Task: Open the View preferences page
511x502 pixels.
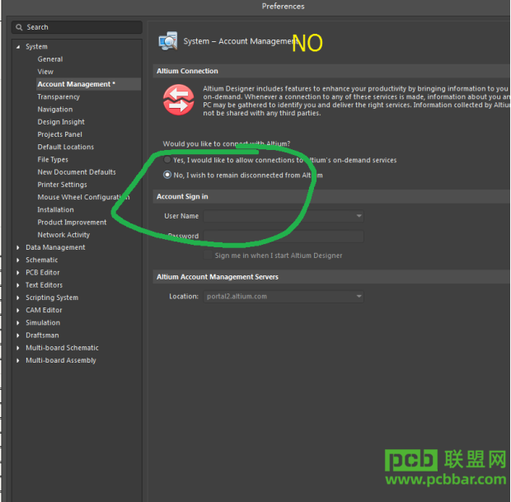Action: (x=45, y=72)
